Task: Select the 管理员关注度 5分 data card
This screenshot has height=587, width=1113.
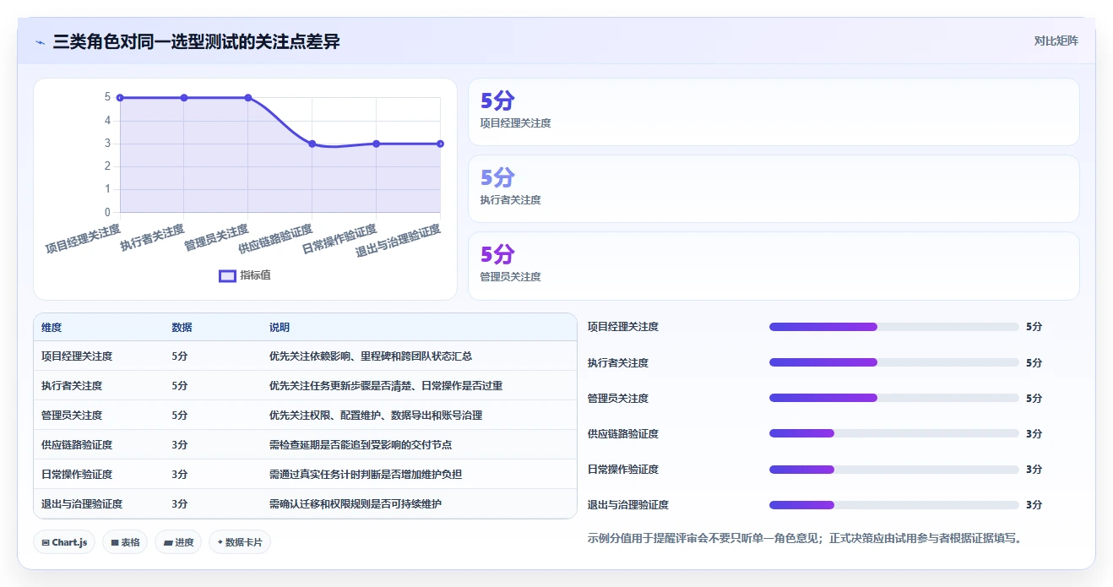Action: coord(774,265)
